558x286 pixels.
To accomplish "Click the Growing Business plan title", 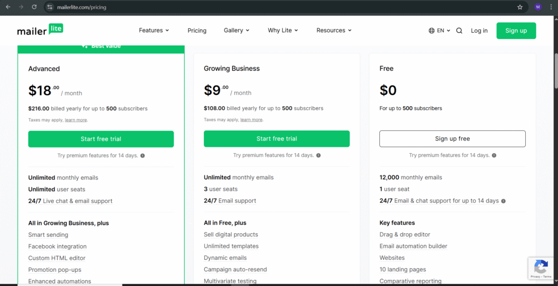I will [232, 69].
